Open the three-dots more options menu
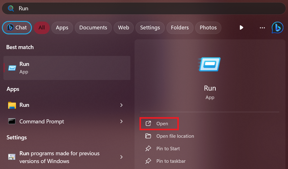288x169 pixels. click(x=262, y=27)
